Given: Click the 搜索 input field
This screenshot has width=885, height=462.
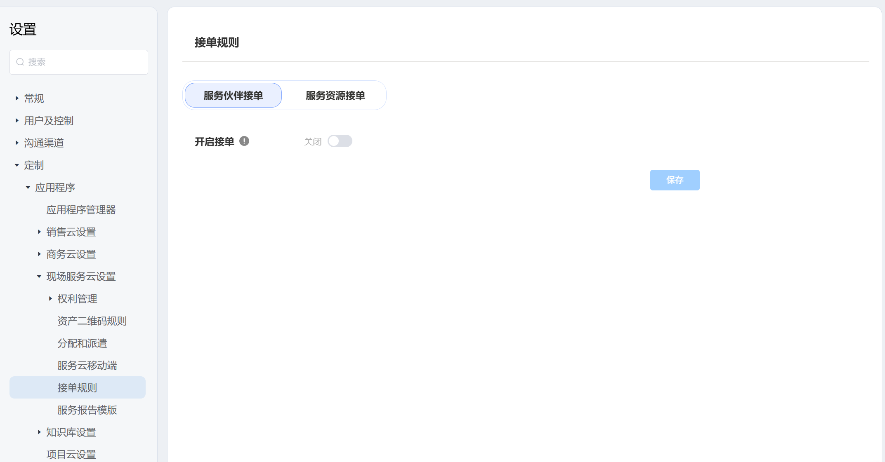Looking at the screenshot, I should [x=83, y=62].
